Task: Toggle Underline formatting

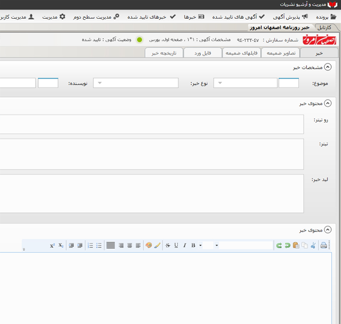Action: pyautogui.click(x=176, y=245)
